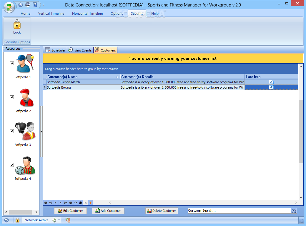The image size is (306, 226).
Task: Click the orange filter funnel icon
Action: [x=90, y=203]
